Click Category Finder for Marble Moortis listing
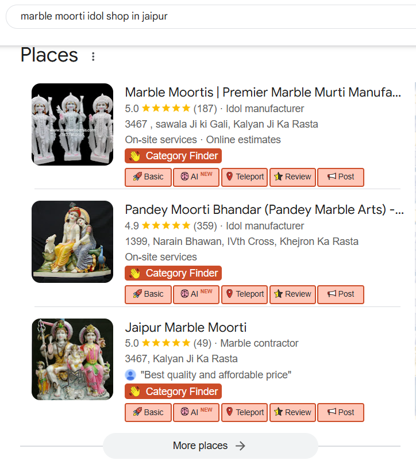Viewport: 416px width, 464px height. pyautogui.click(x=173, y=156)
